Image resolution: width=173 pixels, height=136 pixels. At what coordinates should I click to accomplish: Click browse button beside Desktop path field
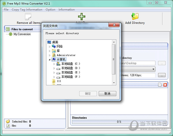click(162, 63)
